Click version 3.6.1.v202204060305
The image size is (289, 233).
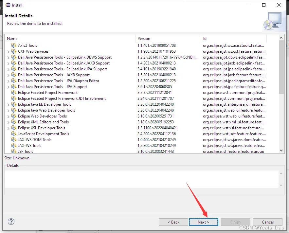[154, 87]
